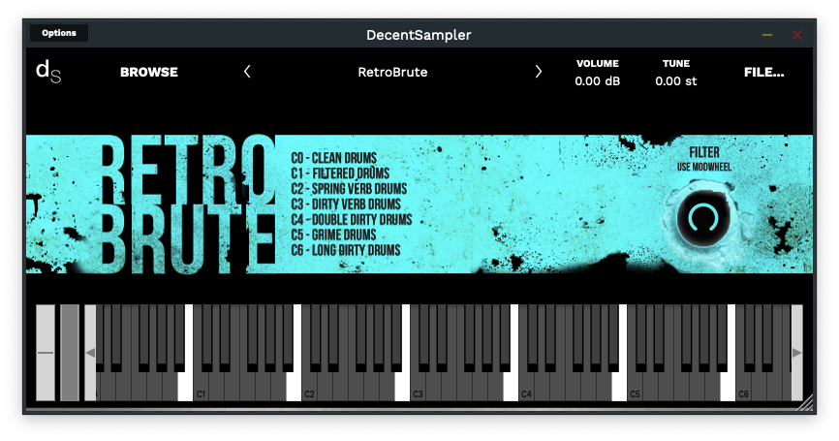
Task: Shift keyboard octave down with left arrow
Action: [x=90, y=352]
